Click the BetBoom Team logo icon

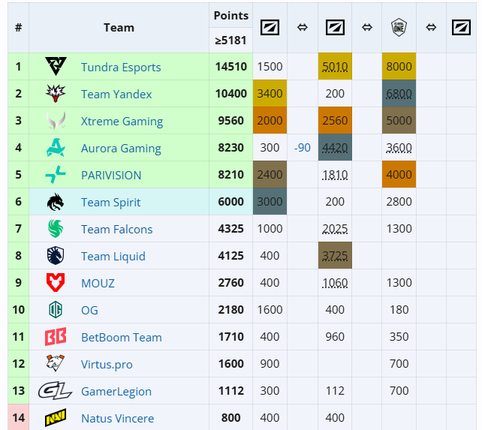pos(56,336)
